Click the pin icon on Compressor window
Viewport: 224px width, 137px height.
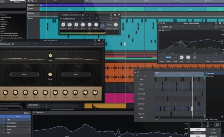click(x=118, y=15)
